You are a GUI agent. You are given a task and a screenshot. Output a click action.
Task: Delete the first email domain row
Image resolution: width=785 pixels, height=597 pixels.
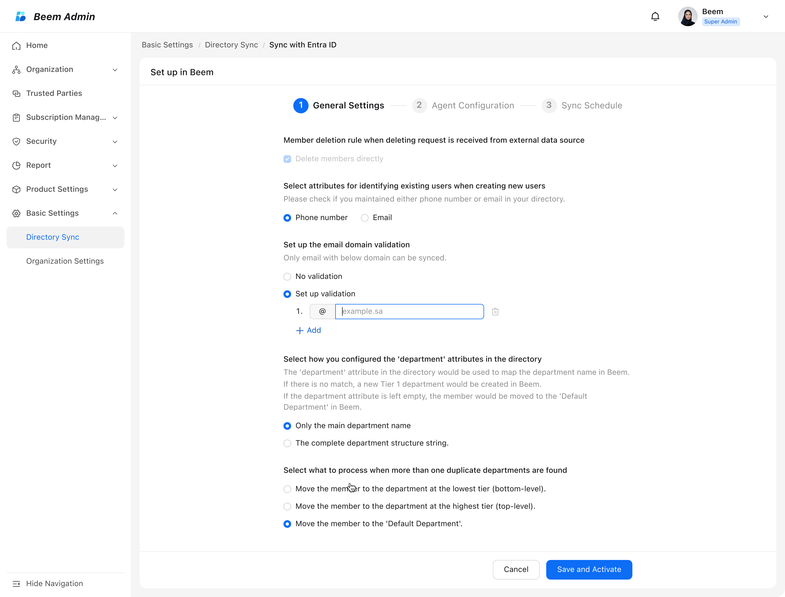click(x=495, y=312)
